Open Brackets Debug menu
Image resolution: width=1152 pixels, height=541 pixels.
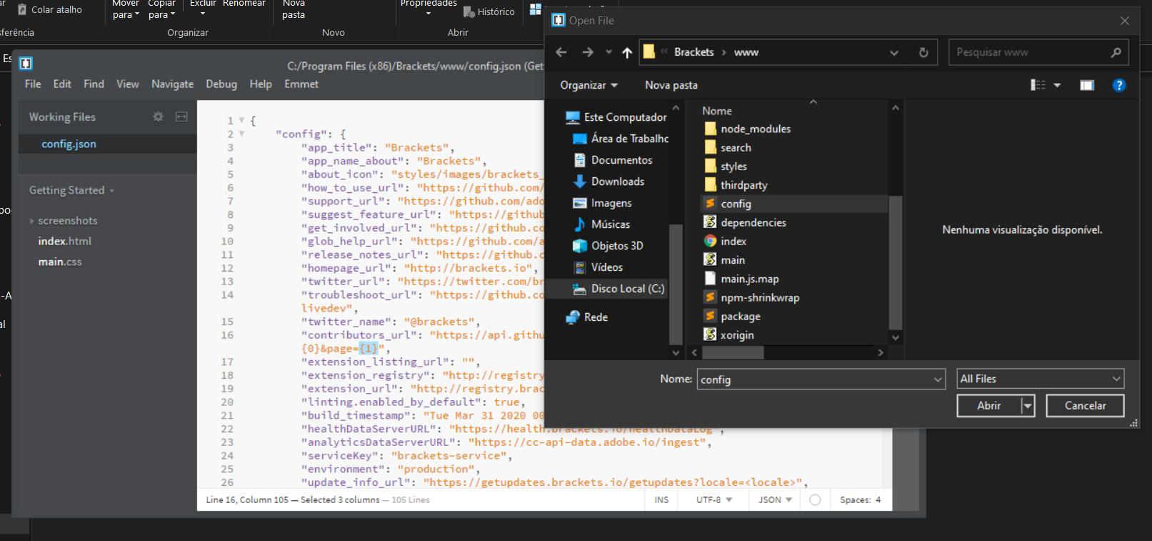pyautogui.click(x=221, y=84)
